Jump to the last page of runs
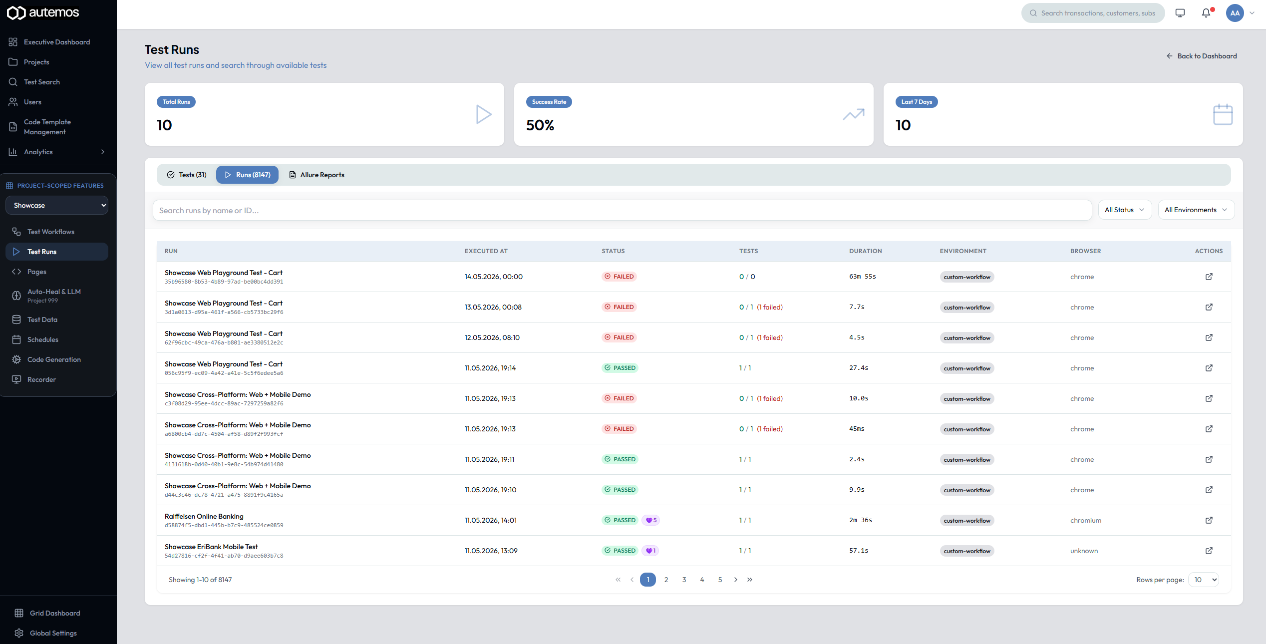This screenshot has height=644, width=1266. click(x=750, y=580)
